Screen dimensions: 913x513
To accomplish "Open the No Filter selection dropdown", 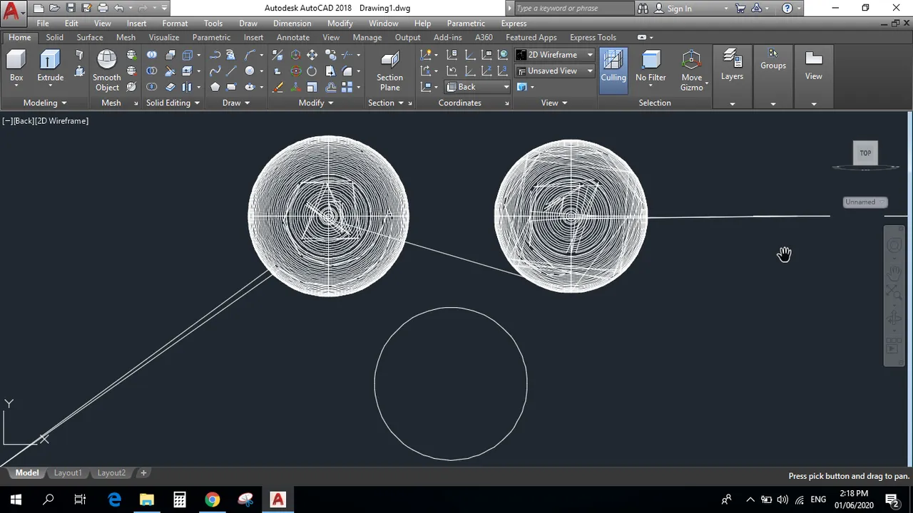I will (651, 70).
